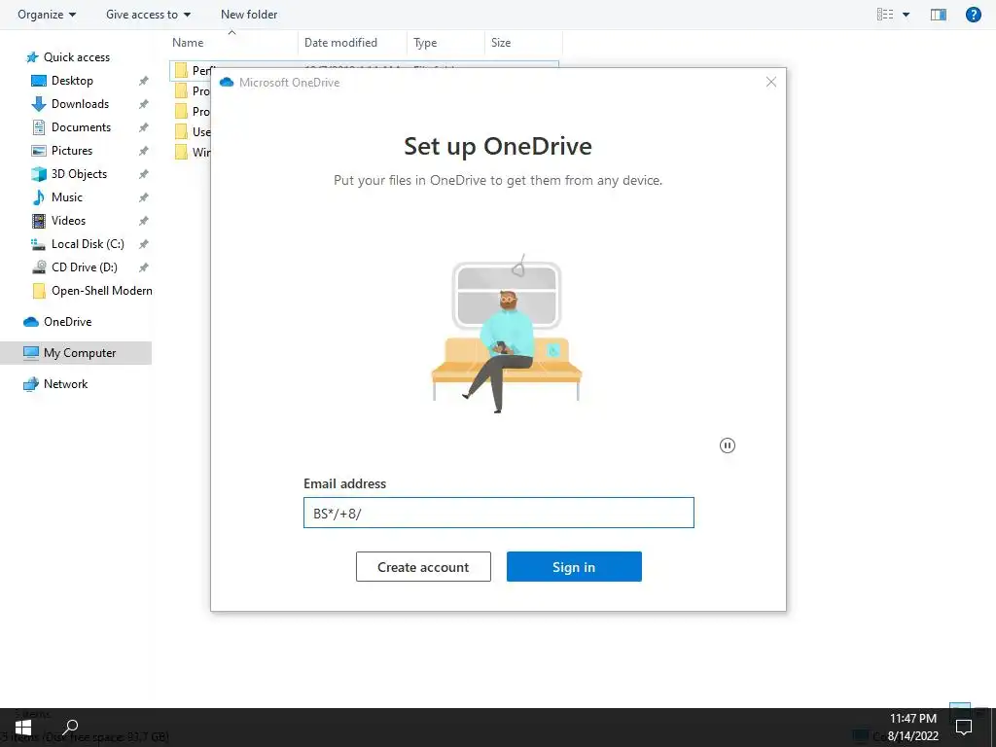
Task: Select the Use folder icon in the file list
Action: tap(181, 132)
